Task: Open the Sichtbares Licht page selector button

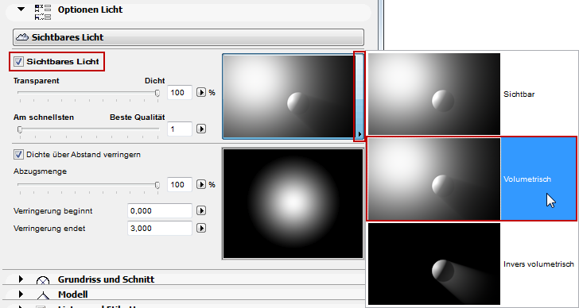Action: (188, 37)
